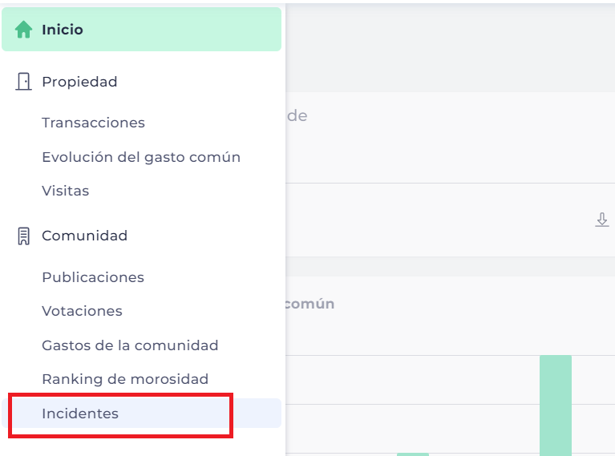The image size is (615, 456).
Task: Click the receipt icon beside Comunidad
Action: (23, 236)
